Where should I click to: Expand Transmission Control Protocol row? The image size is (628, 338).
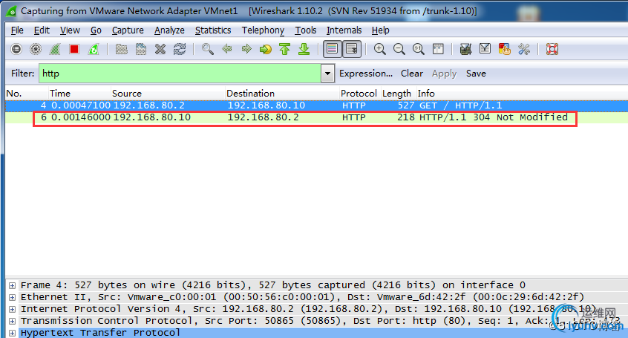(12, 321)
